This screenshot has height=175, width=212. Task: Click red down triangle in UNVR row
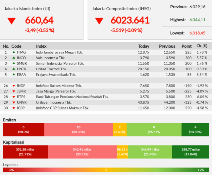click(x=14, y=102)
